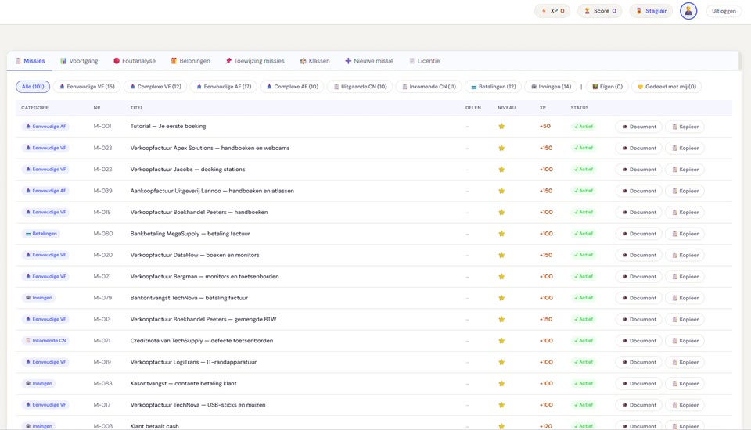Click the Eenvoudige AF tag of M-039
This screenshot has height=430, width=751.
pyautogui.click(x=45, y=191)
